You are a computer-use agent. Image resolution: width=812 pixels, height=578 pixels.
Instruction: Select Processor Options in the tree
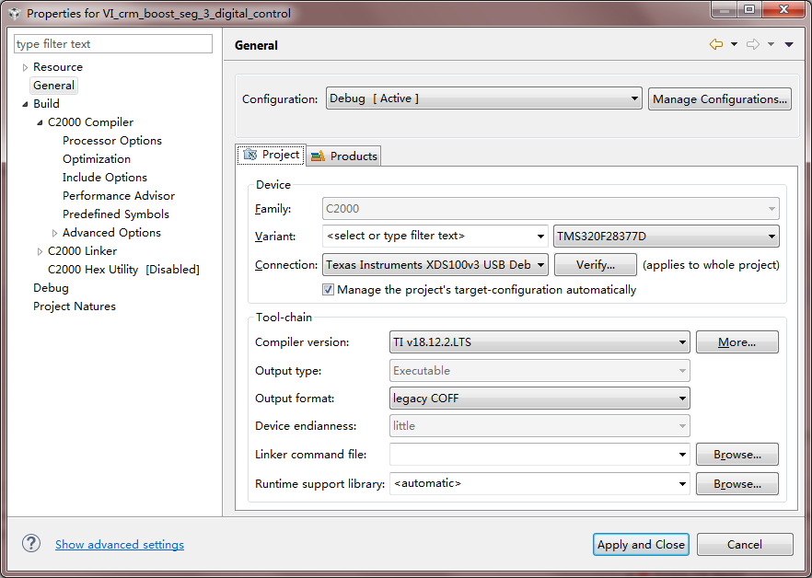click(112, 141)
